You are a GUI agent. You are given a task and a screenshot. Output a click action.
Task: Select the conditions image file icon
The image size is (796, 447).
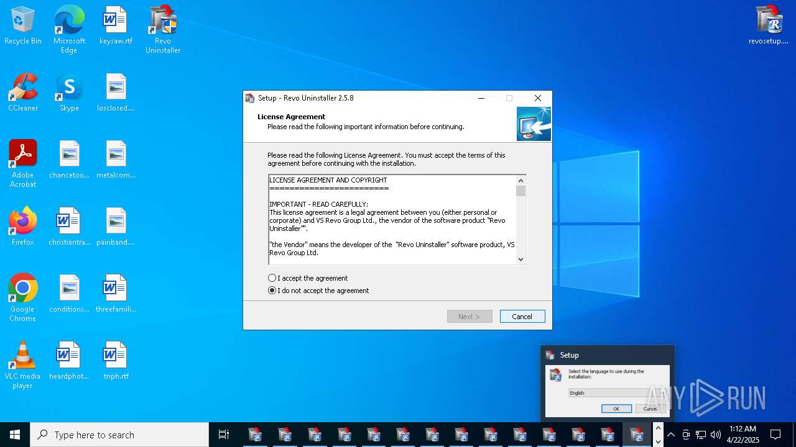click(x=69, y=294)
